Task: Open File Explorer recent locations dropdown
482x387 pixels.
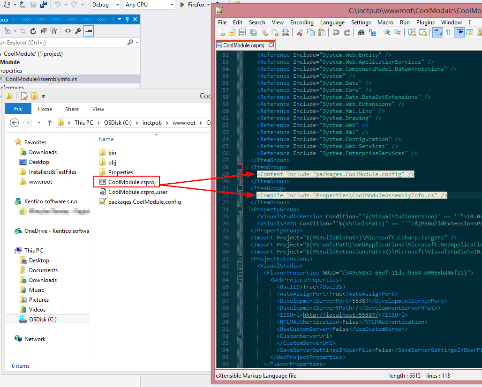Action: click(x=39, y=123)
